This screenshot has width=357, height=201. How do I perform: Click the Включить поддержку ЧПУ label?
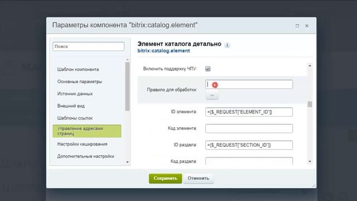click(x=170, y=69)
